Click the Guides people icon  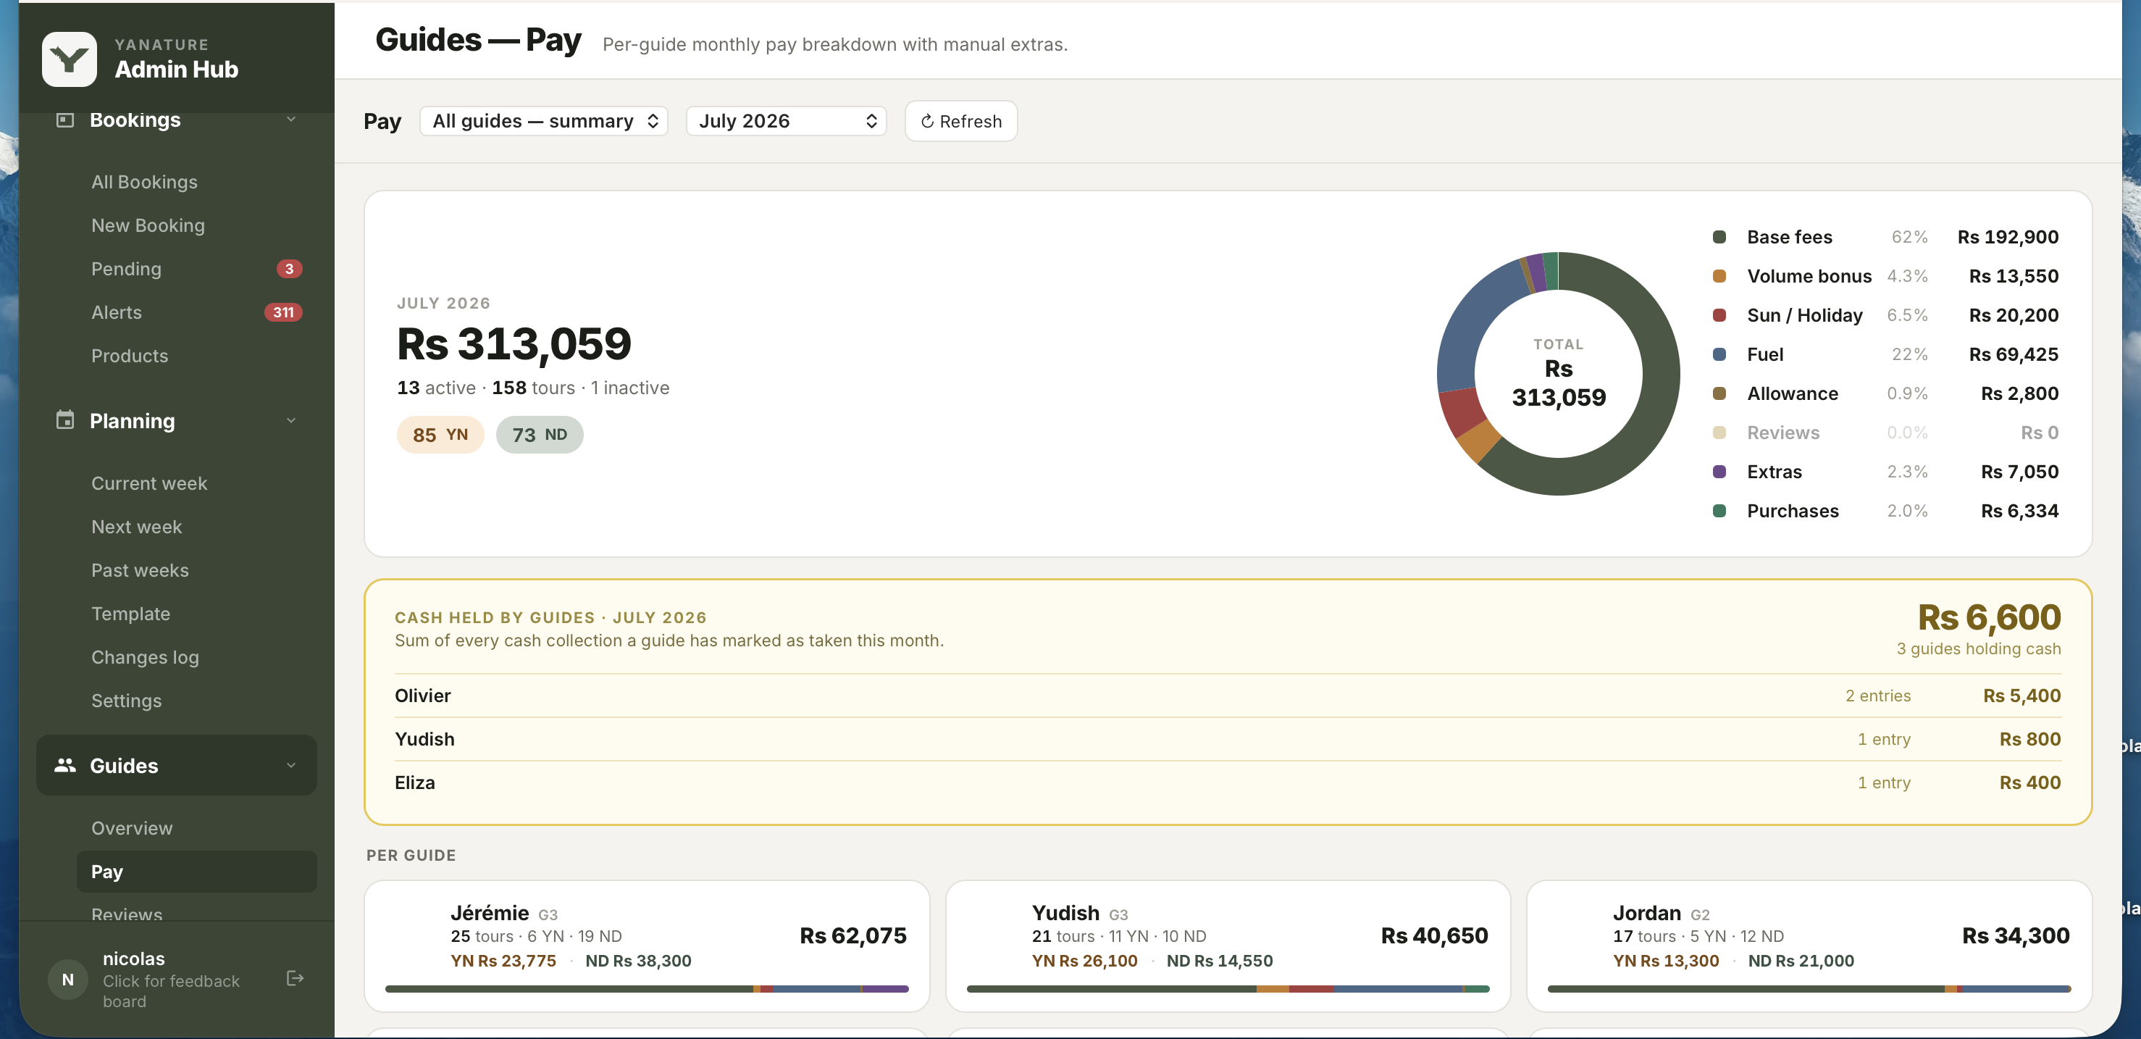[x=65, y=764]
